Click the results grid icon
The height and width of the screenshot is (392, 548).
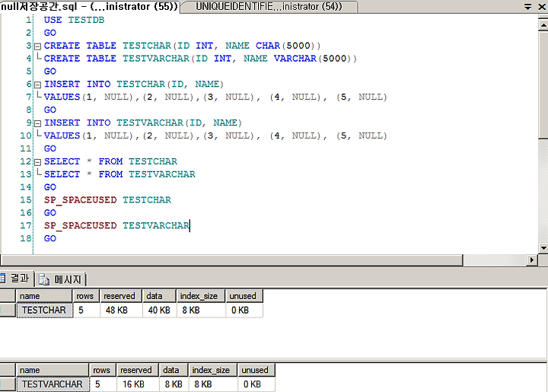(x=2, y=279)
